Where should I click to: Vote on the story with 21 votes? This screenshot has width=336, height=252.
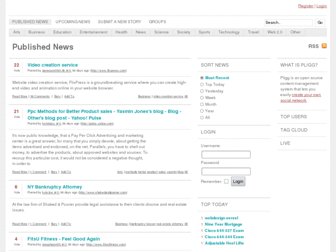(x=17, y=117)
